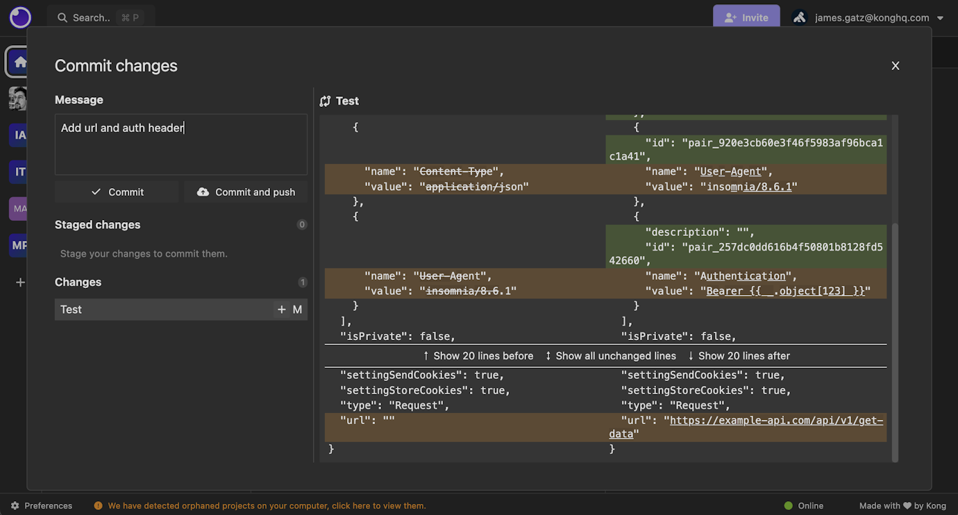Viewport: 958px width, 515px height.
Task: Click the orange warning icon in status bar
Action: tap(98, 505)
